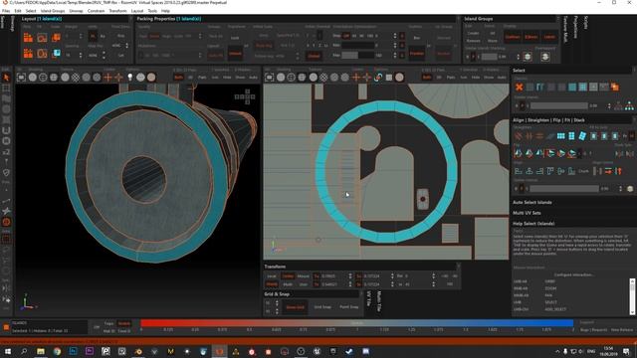
Task: Click the Similar Islands slider in Select panel
Action: pos(559,106)
